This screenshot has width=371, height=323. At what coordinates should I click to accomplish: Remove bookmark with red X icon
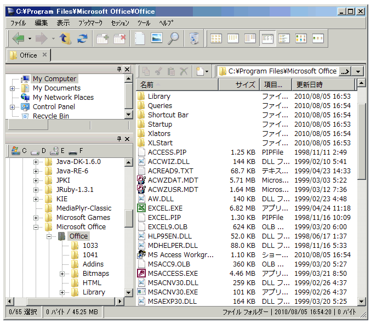click(x=119, y=38)
